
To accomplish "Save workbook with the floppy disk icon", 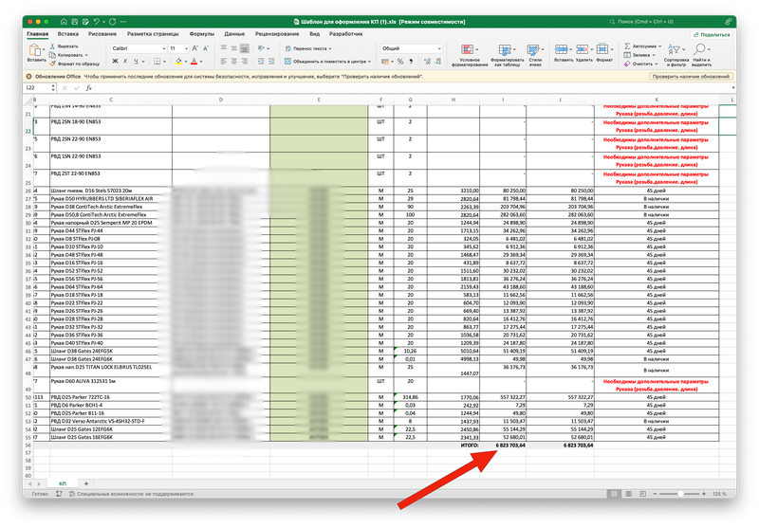I will 75,22.
